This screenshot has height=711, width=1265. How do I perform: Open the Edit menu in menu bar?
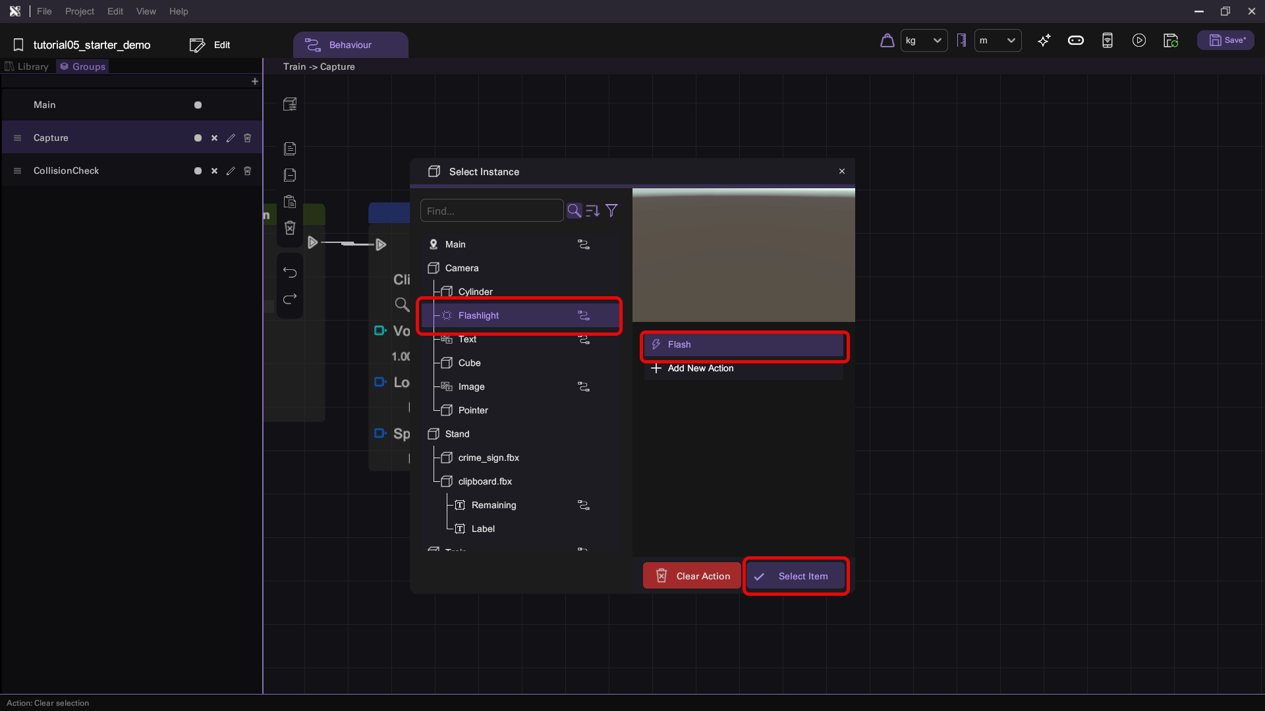pyautogui.click(x=115, y=11)
